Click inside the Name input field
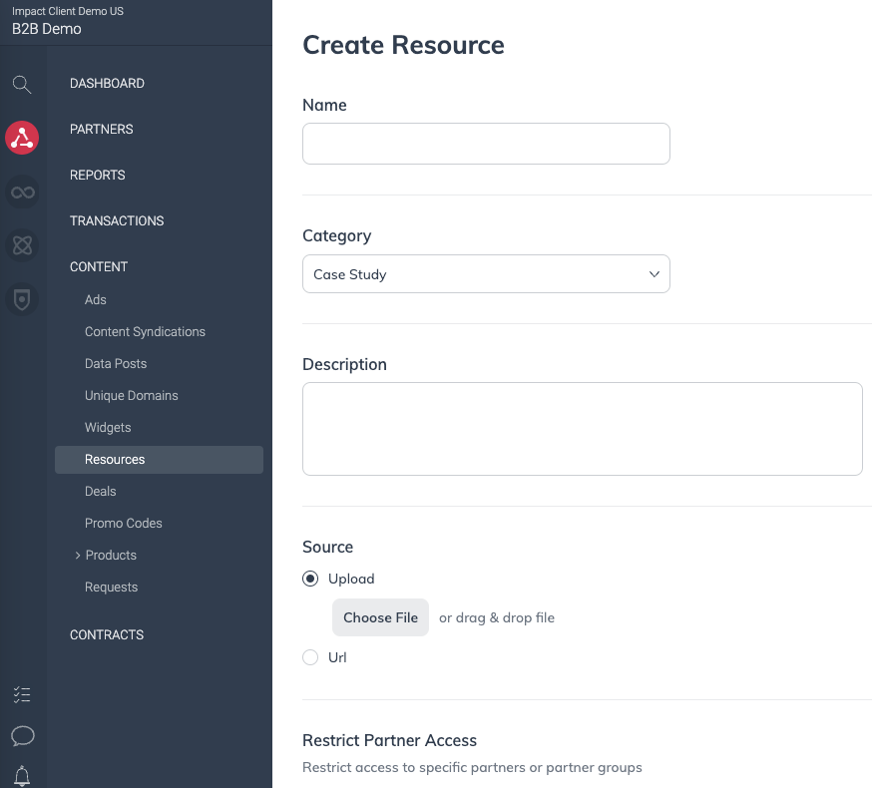Screen dimensions: 872x788 pyautogui.click(x=486, y=144)
